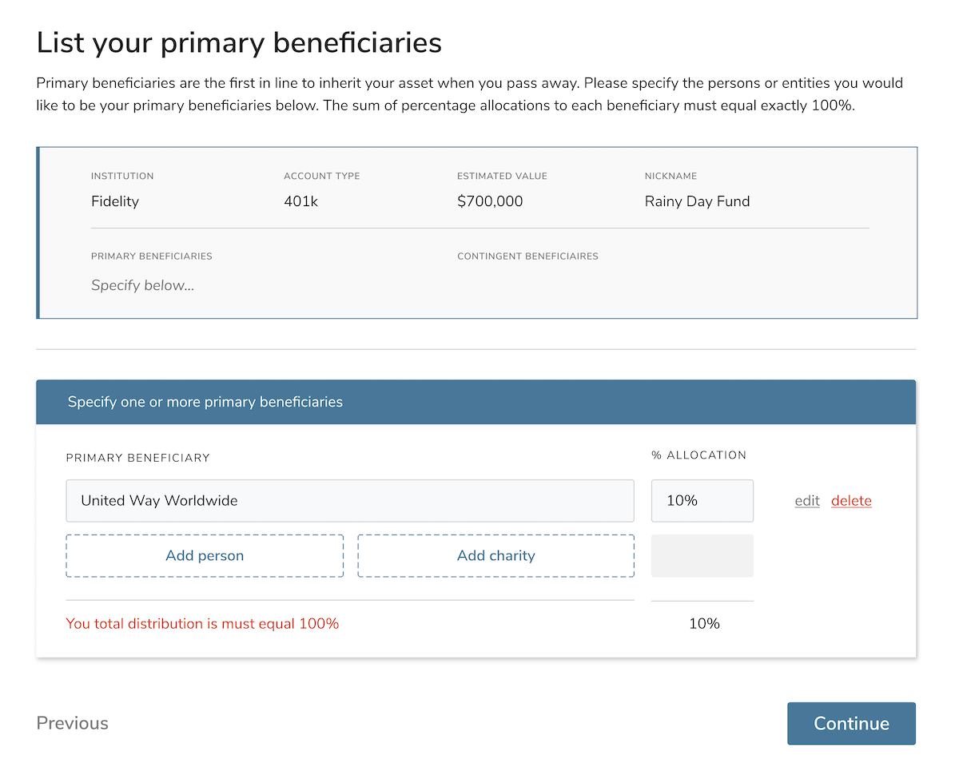
Task: Click the Fidelity institution value
Action: click(x=115, y=201)
